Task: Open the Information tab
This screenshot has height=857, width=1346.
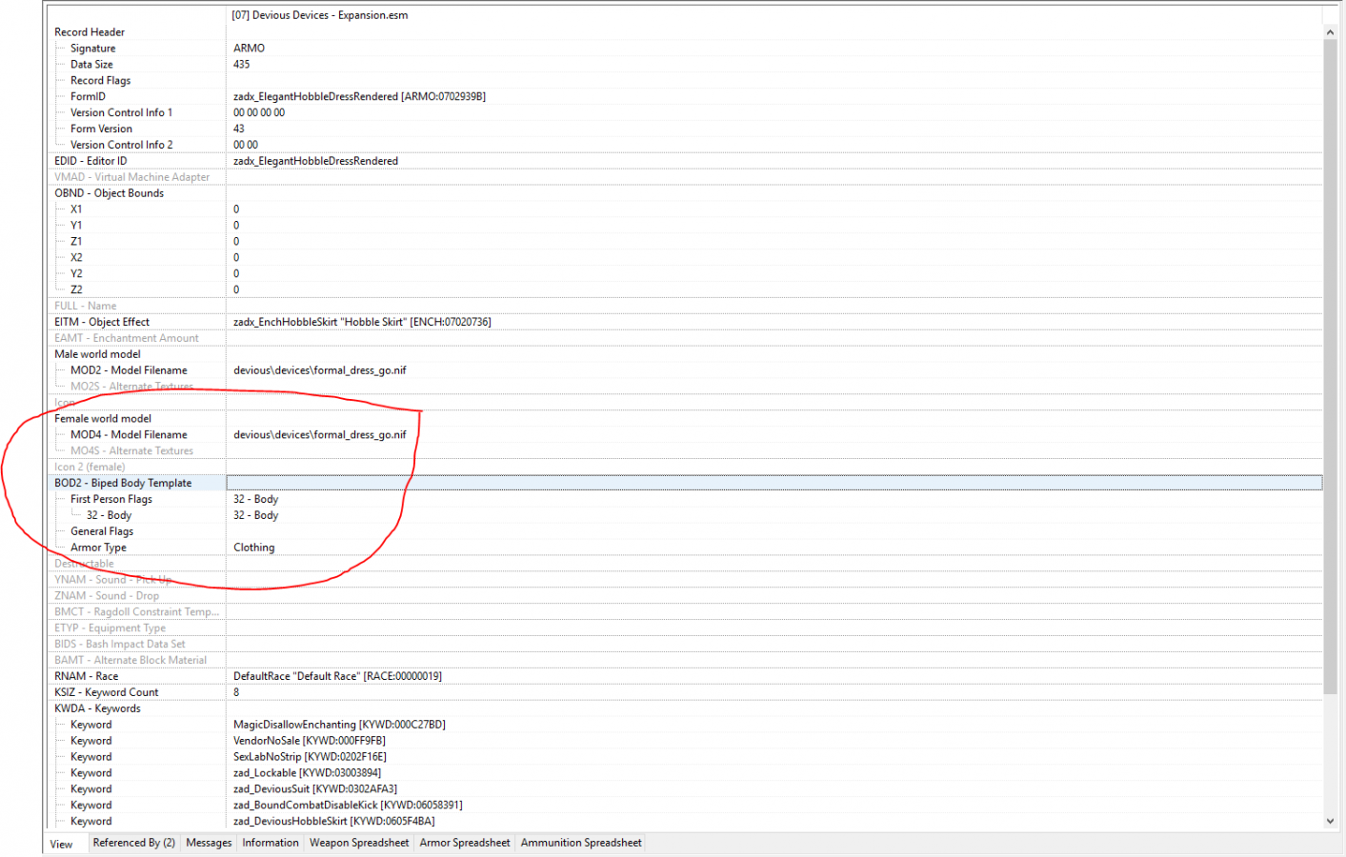Action: (x=271, y=843)
